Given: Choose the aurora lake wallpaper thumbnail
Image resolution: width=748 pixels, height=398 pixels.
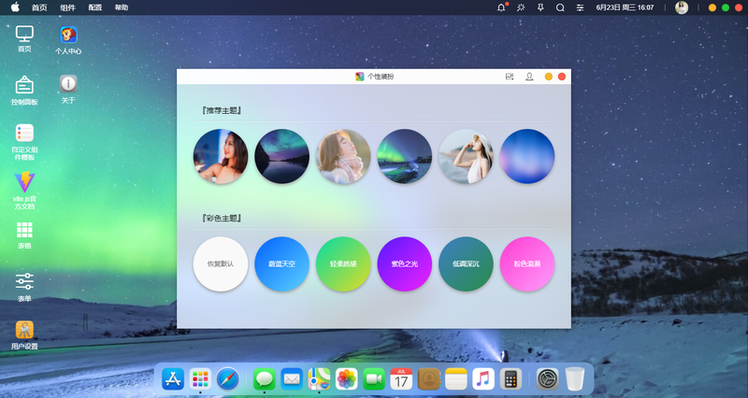Looking at the screenshot, I should [x=282, y=156].
